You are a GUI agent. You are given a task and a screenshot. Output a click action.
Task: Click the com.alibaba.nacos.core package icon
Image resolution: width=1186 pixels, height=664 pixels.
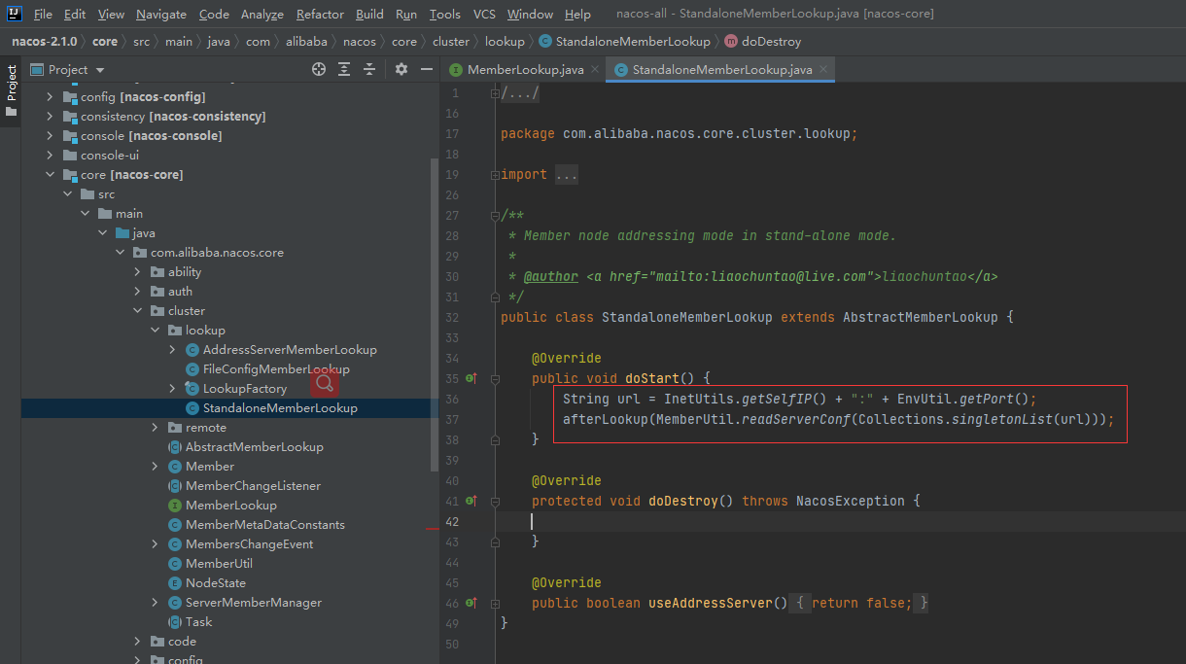140,253
